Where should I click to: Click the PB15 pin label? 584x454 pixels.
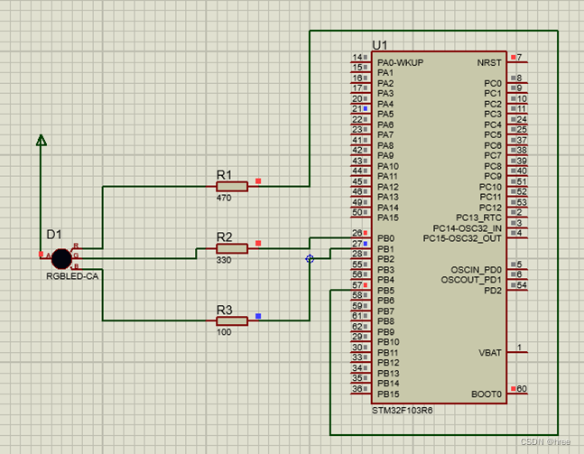coord(388,394)
